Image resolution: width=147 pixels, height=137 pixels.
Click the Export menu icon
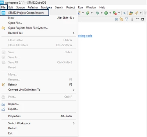(x=3, y=109)
